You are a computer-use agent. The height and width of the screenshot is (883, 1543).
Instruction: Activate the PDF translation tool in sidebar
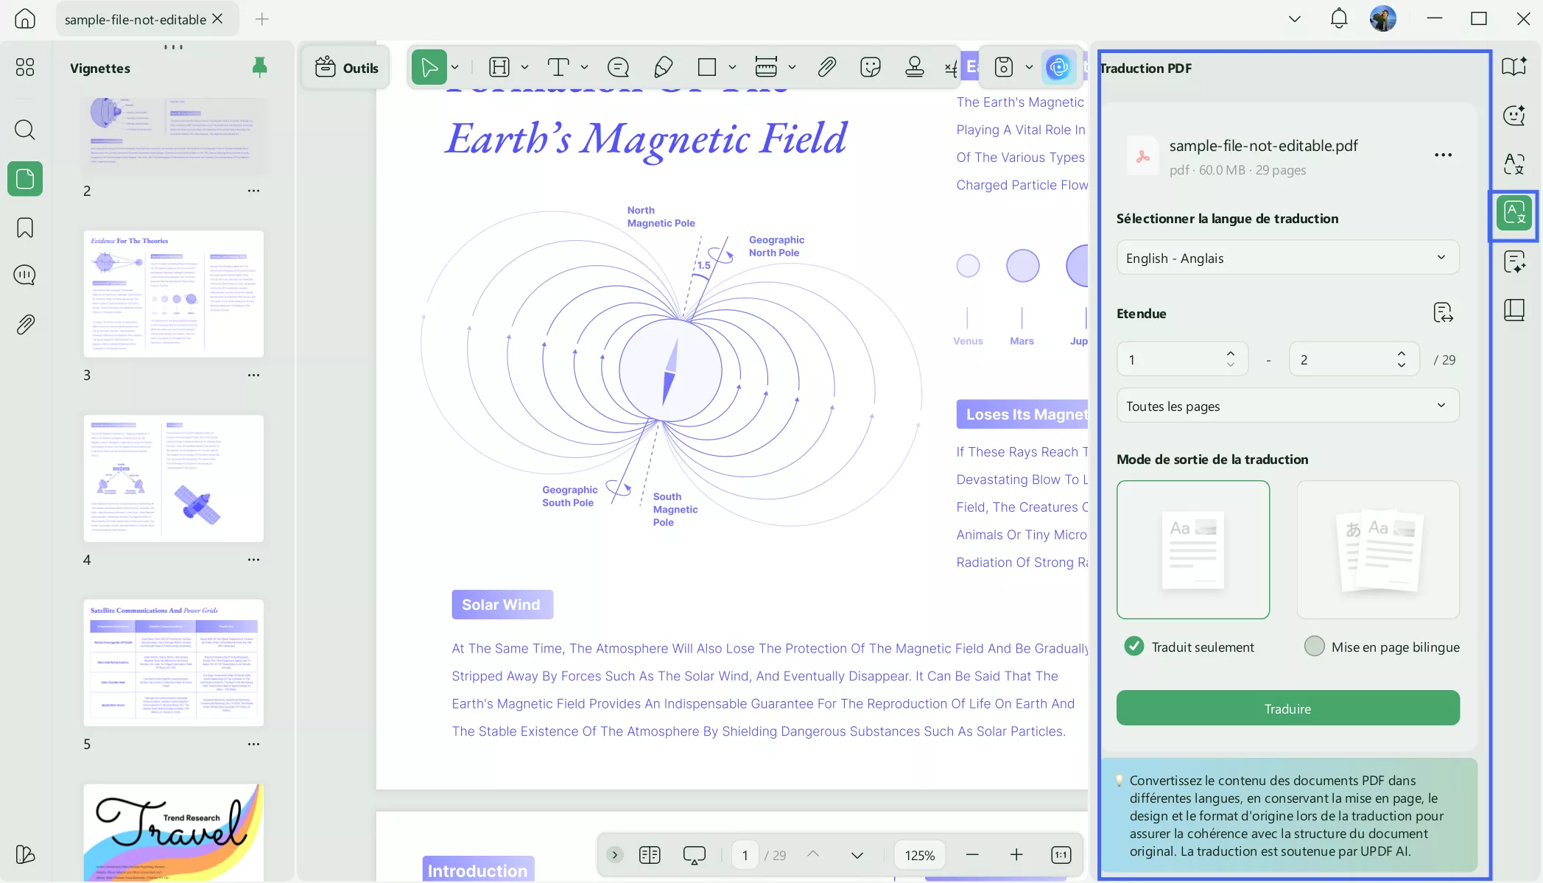(x=1514, y=214)
